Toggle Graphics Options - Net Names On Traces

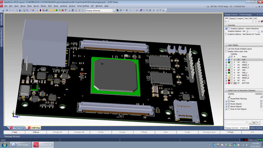[226, 34]
